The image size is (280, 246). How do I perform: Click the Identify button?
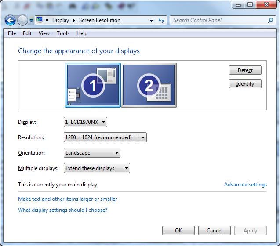tap(245, 84)
